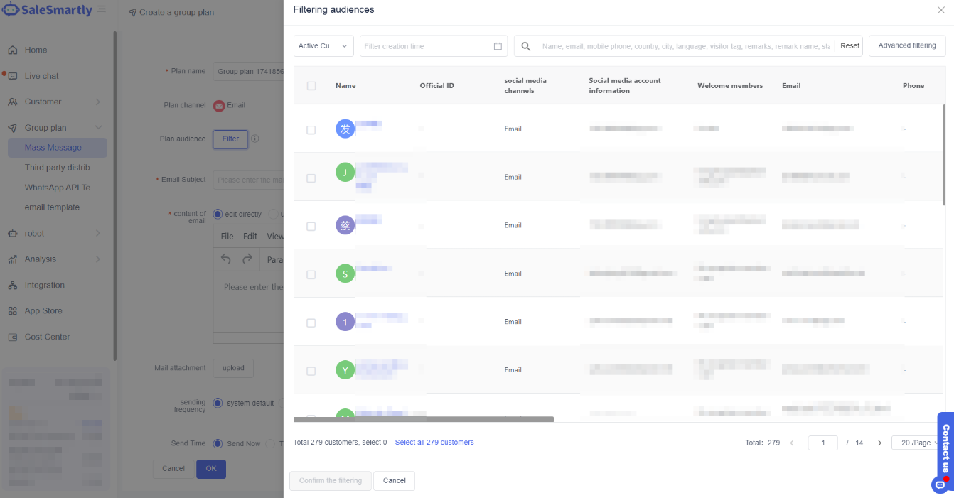The height and width of the screenshot is (498, 954).
Task: Click the search magnifier icon
Action: coord(526,46)
